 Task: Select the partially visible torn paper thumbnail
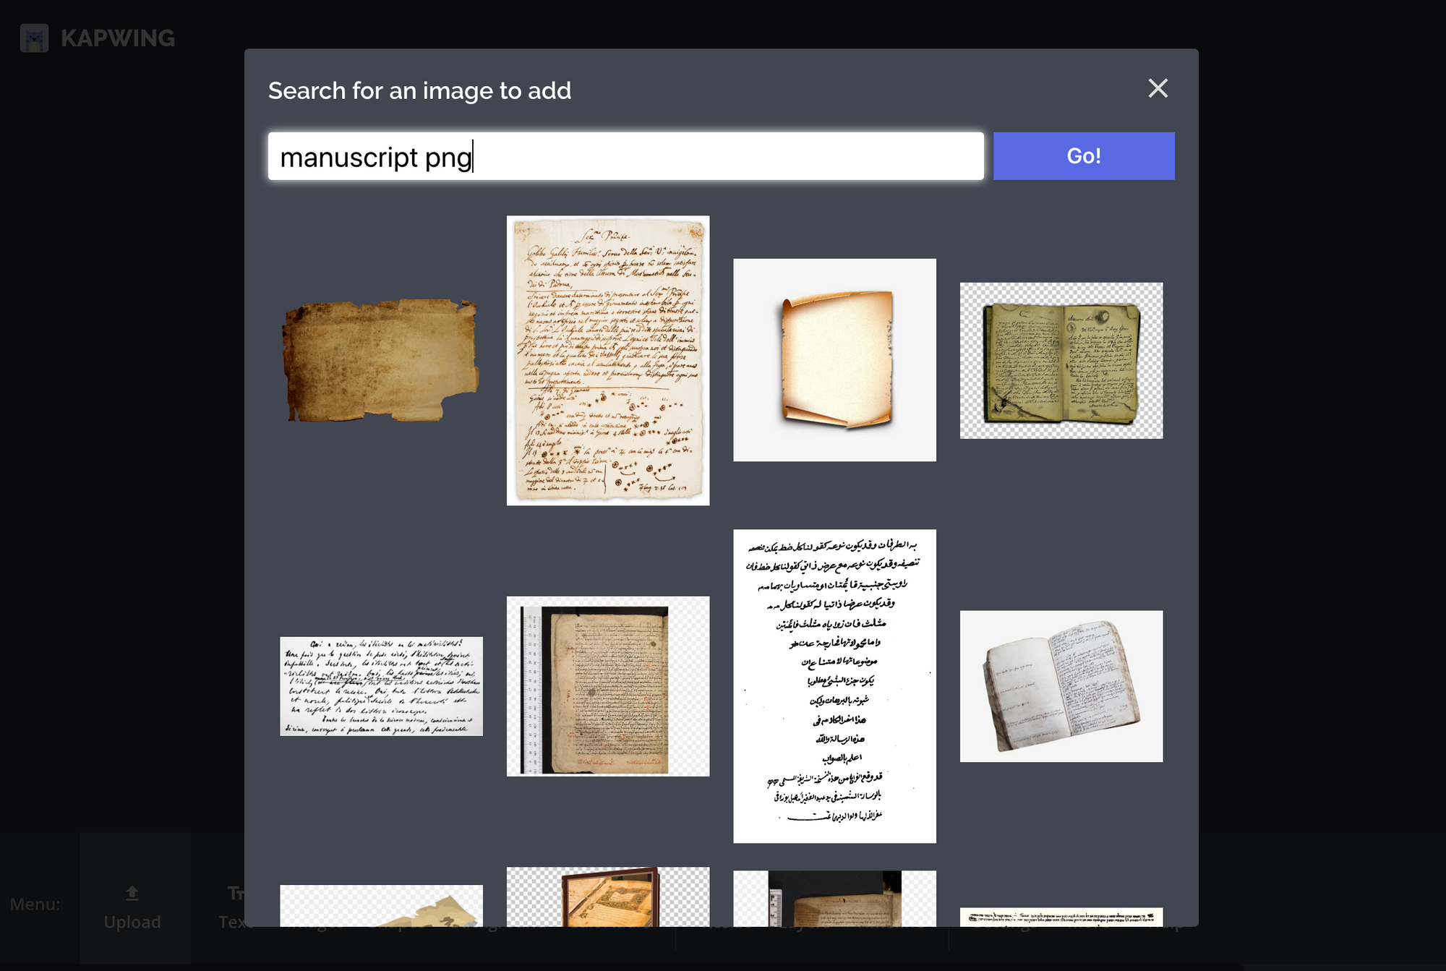coord(381,906)
